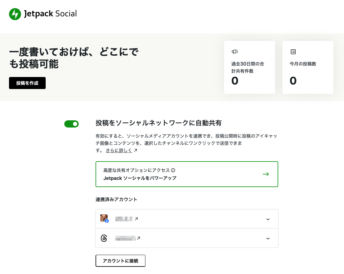Click the Jetpack Social title text
This screenshot has width=344, height=274.
(50, 14)
